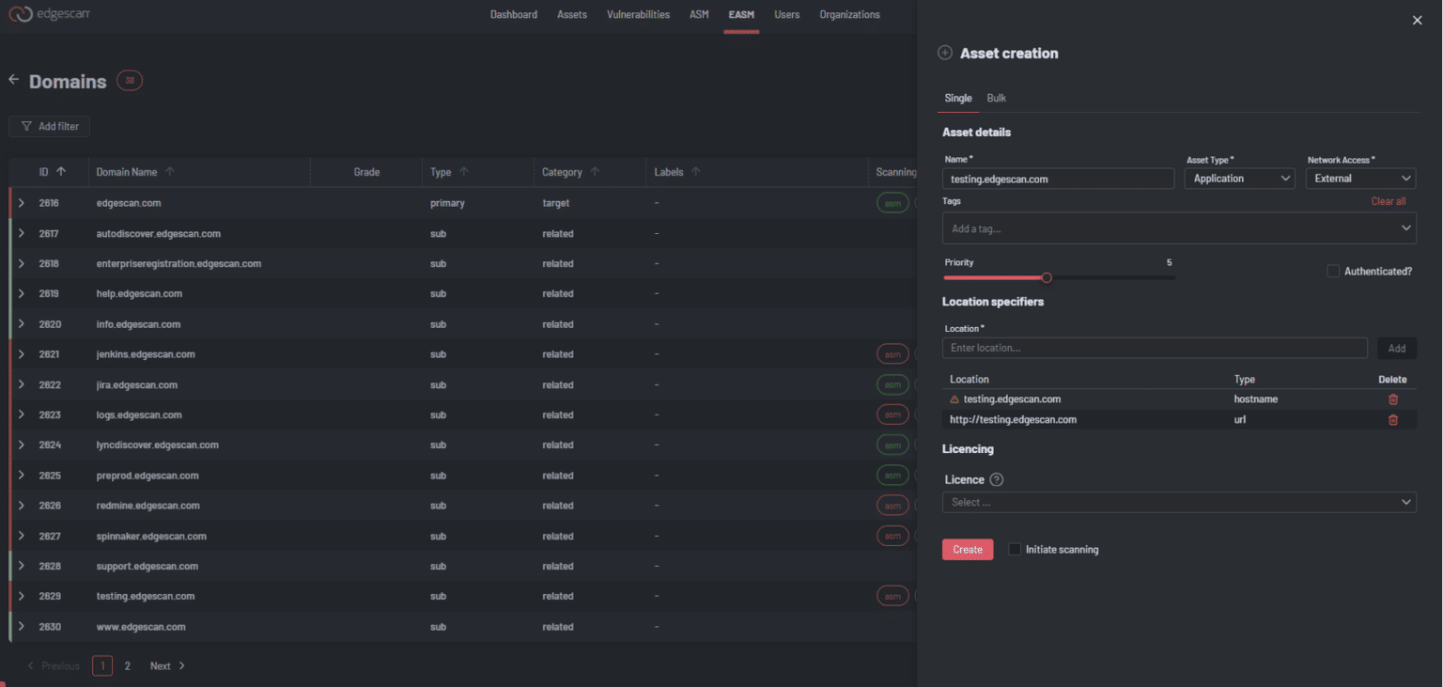Delete the http://testing.edgescan.com url location
This screenshot has height=687, width=1443.
[x=1392, y=420]
